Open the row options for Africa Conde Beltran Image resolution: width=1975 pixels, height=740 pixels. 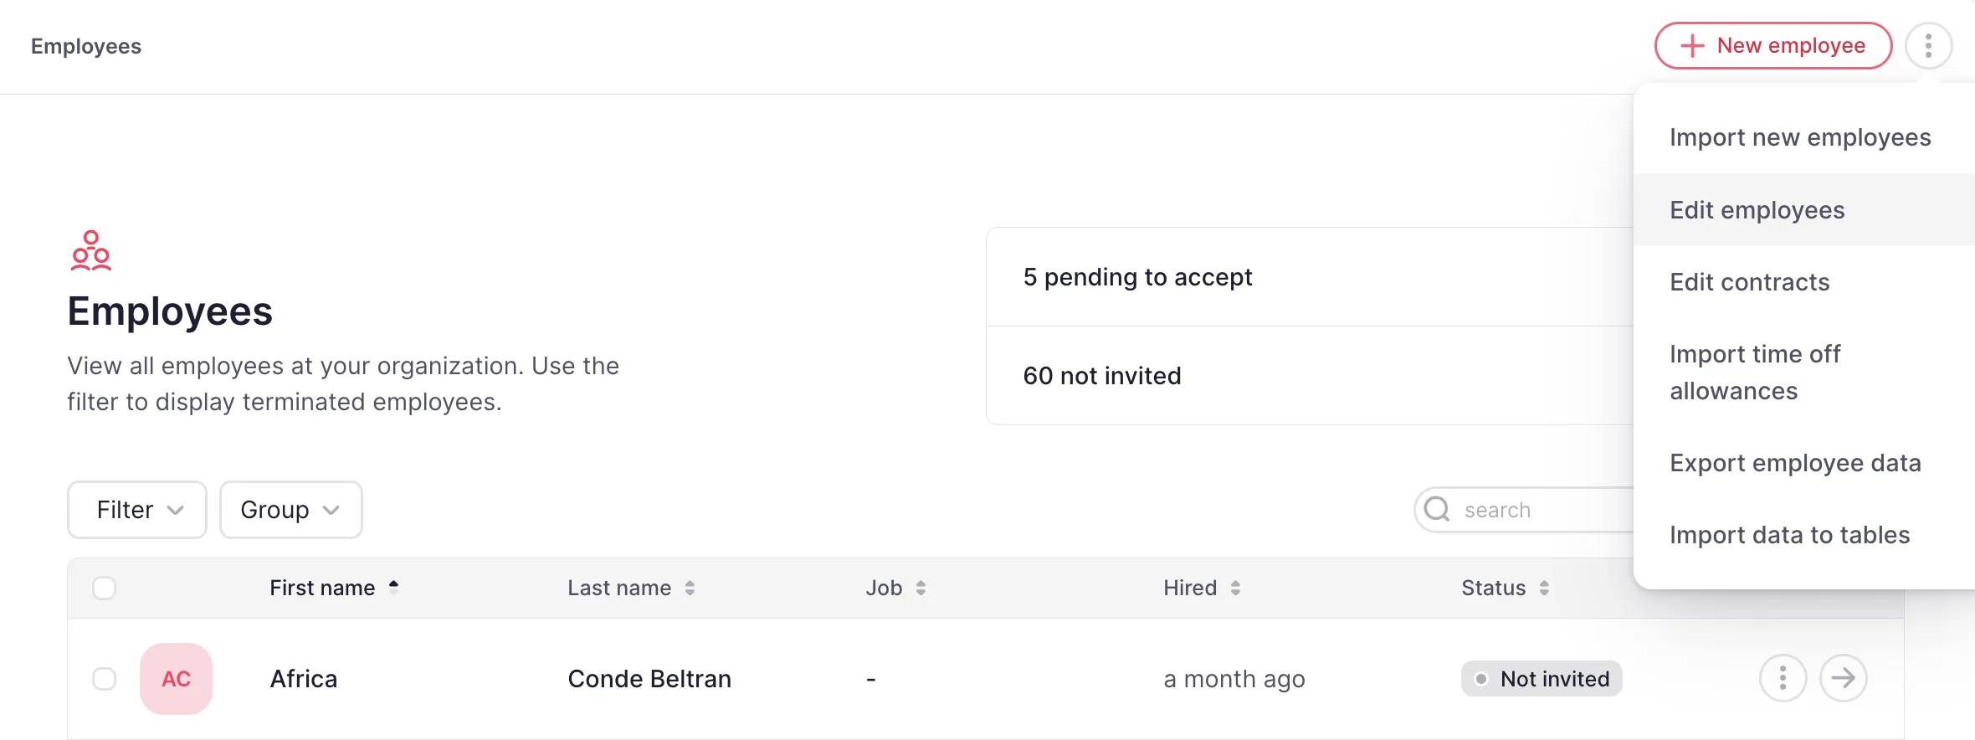tap(1783, 678)
